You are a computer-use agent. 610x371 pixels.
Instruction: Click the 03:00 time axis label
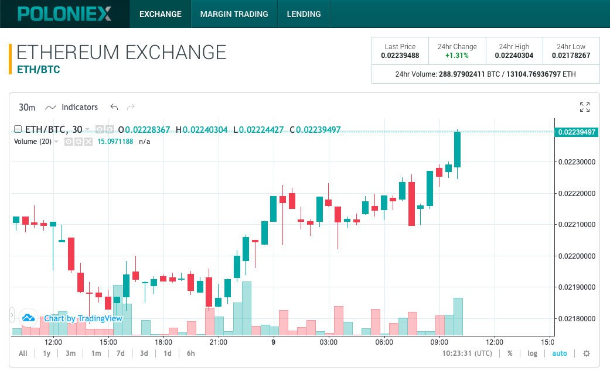click(329, 342)
